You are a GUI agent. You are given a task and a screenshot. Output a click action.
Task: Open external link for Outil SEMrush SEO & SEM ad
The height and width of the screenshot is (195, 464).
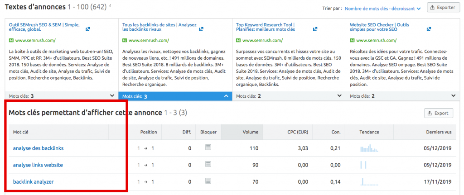87,29
